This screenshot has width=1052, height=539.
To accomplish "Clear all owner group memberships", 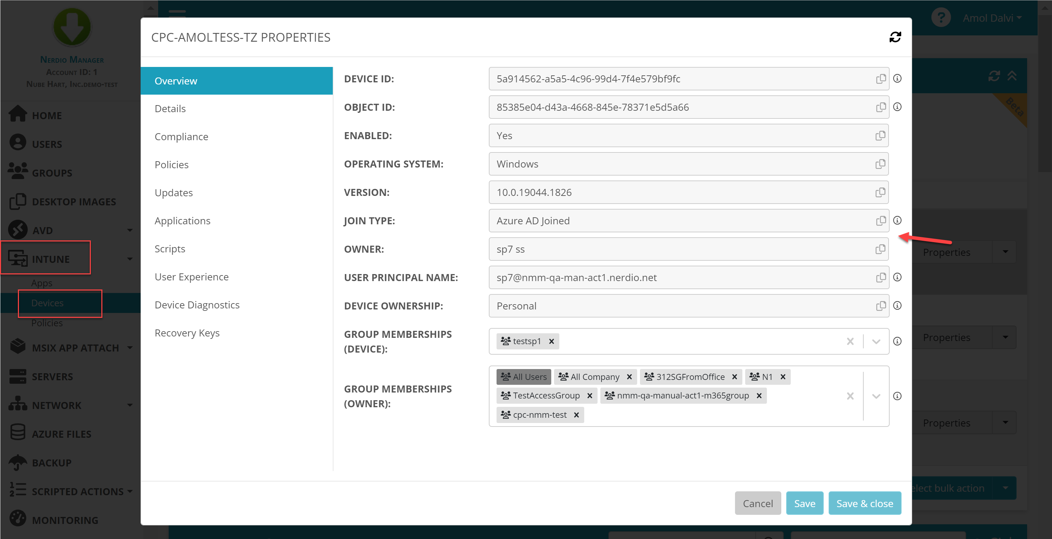I will coord(850,396).
